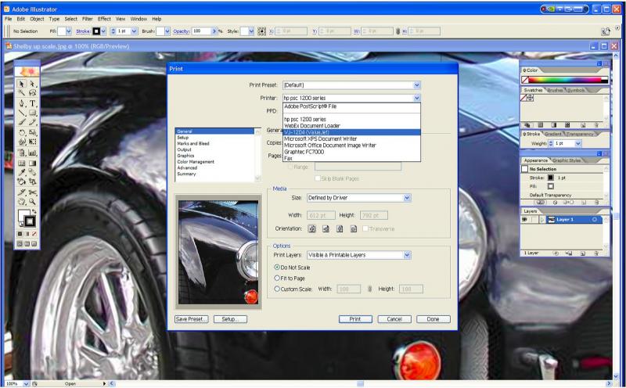
Task: Switch to the Brushes panel tab
Action: pos(555,90)
